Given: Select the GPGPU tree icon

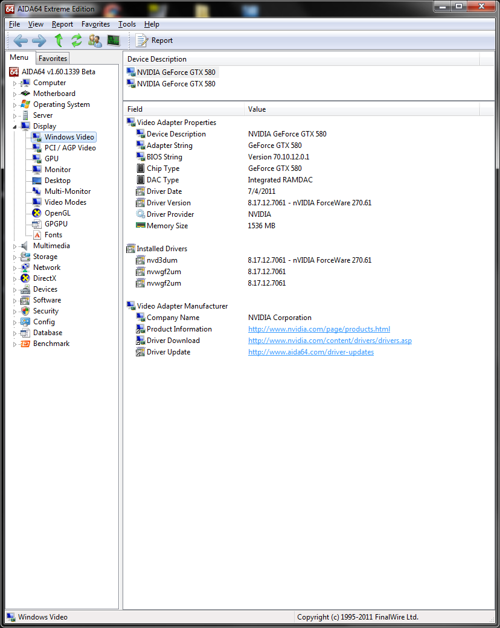Looking at the screenshot, I should click(37, 224).
